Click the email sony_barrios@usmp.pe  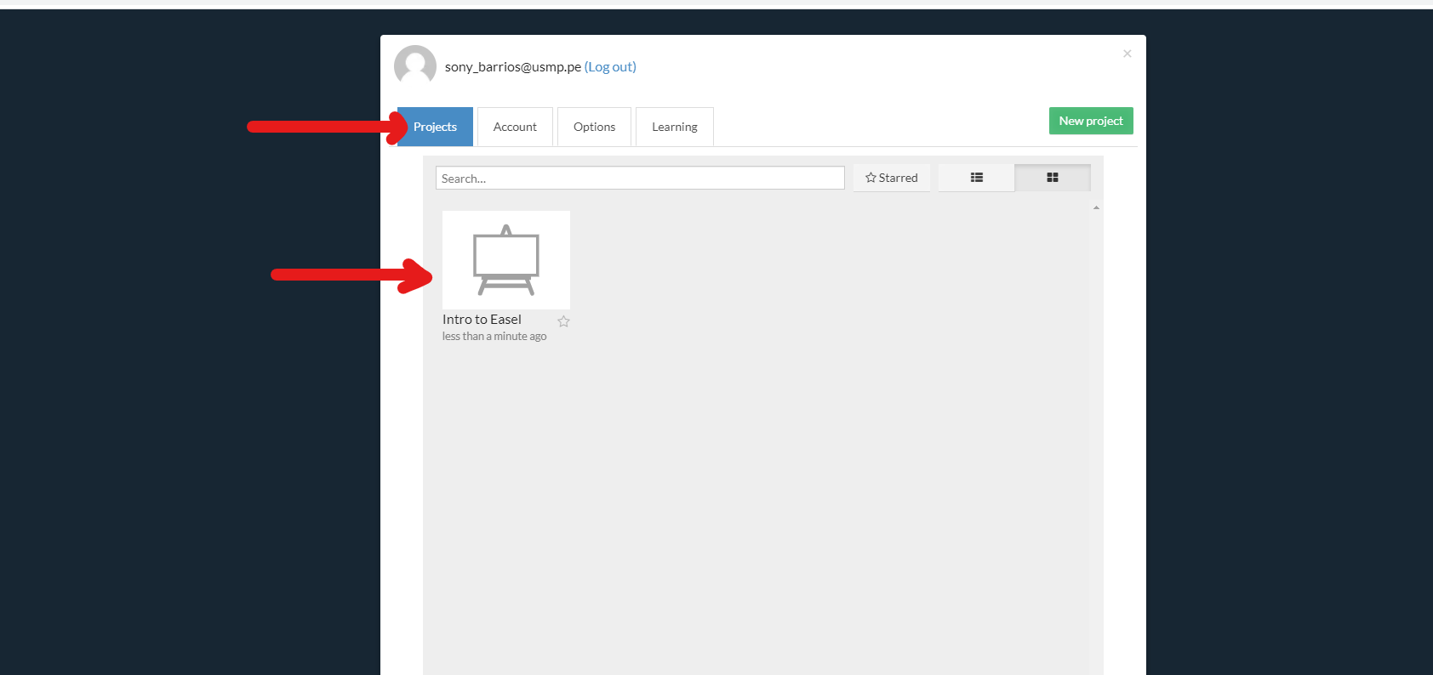[x=513, y=66]
